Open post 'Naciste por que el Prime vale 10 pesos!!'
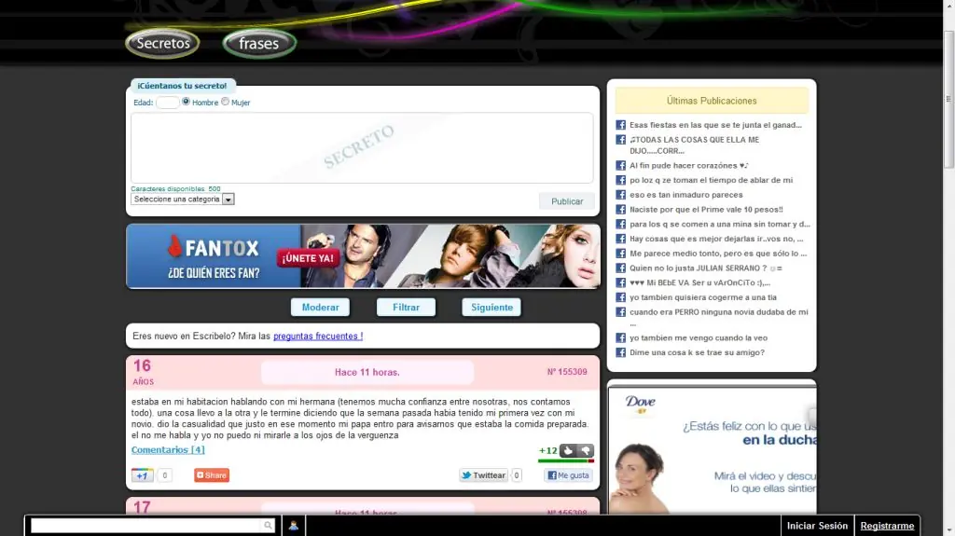 pyautogui.click(x=707, y=209)
